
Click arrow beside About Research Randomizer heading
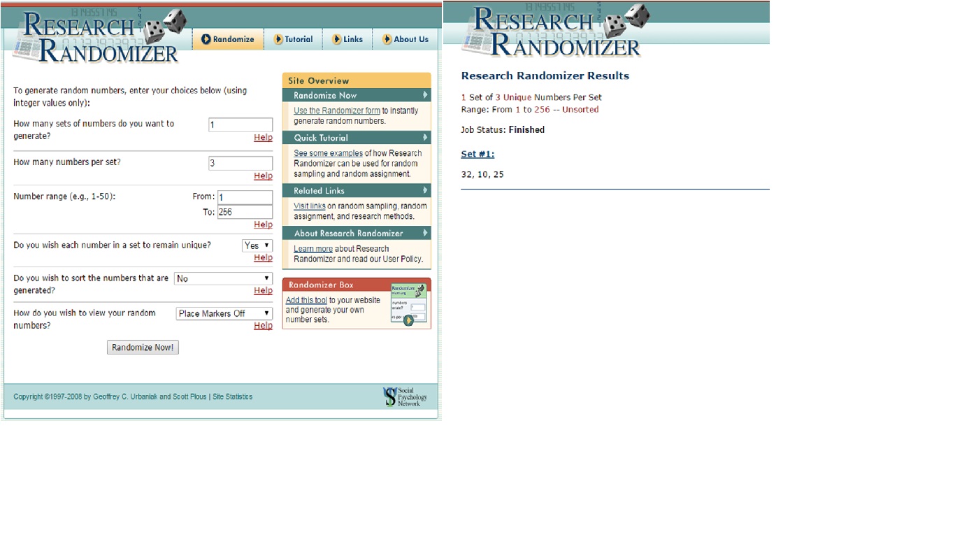(x=424, y=233)
